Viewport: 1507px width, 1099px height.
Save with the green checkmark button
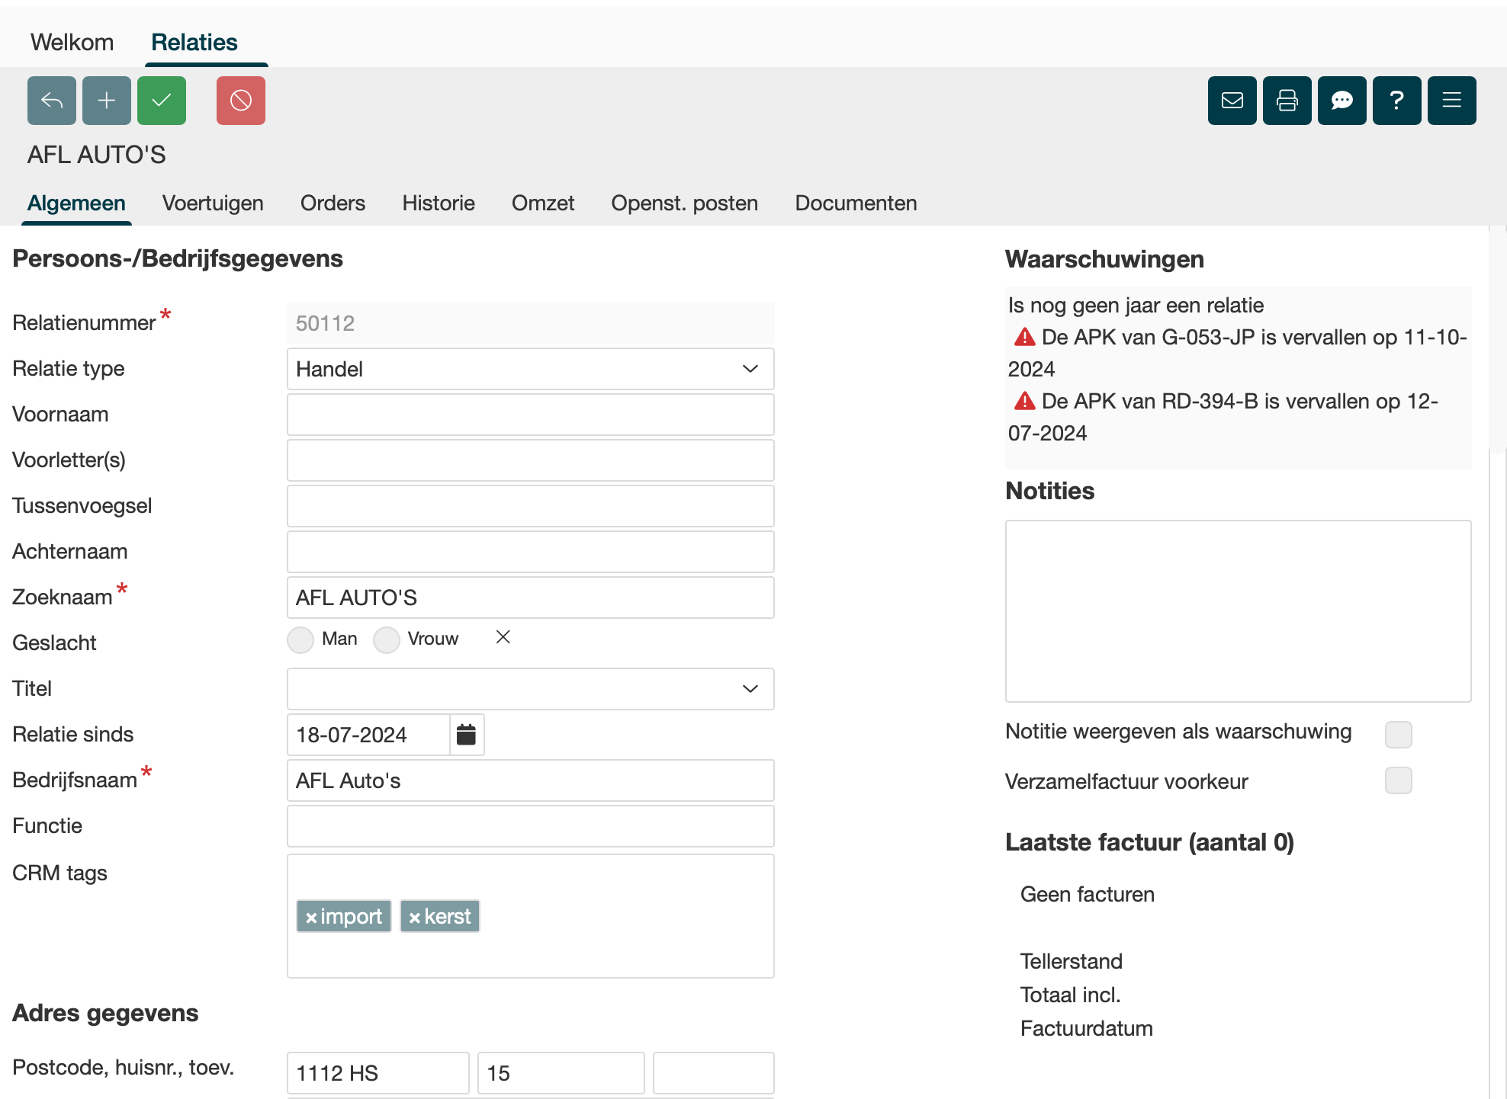[162, 101]
